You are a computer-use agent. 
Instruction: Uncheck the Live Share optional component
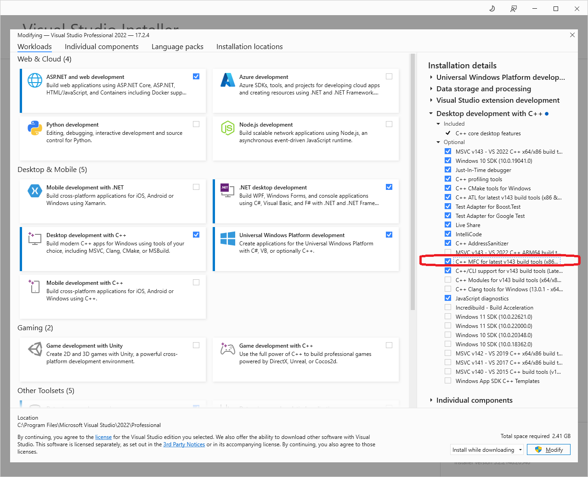click(x=448, y=225)
